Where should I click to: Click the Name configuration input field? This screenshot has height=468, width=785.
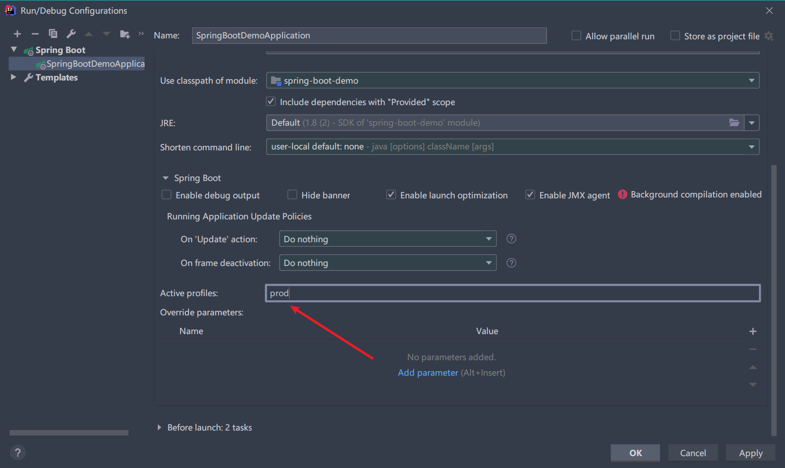click(369, 36)
